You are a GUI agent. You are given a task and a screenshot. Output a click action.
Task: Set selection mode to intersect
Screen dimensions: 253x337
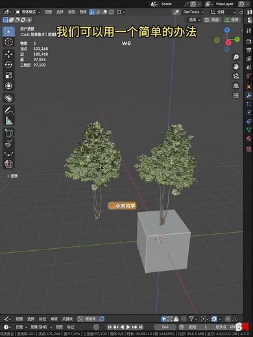[x=29, y=20]
